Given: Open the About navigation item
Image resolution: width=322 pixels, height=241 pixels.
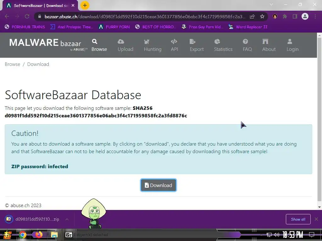Looking at the screenshot, I should [269, 45].
